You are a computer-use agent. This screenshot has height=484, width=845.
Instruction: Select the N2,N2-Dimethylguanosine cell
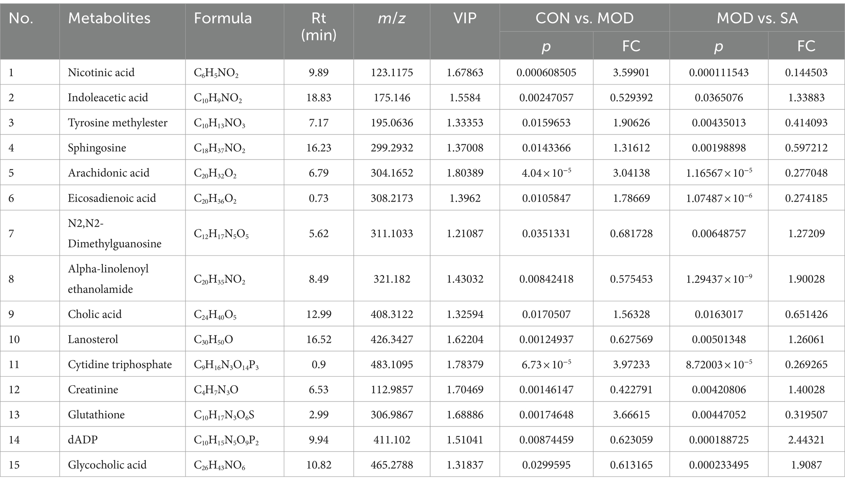pos(114,233)
